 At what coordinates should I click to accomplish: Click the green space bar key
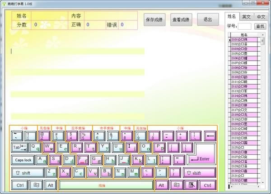(106, 185)
